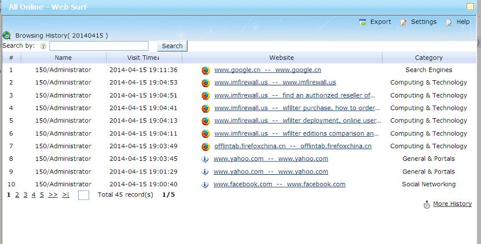This screenshot has width=481, height=244.
Task: Open the Settings option
Action: 424,22
